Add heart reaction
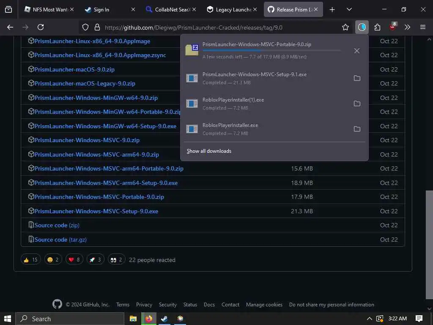 [74, 259]
